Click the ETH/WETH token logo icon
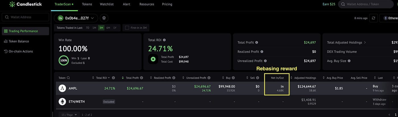Viewport: 398px width, 117px height. click(62, 101)
